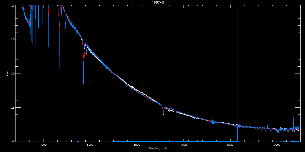Click the y-axis tick label 1.5

12,39
